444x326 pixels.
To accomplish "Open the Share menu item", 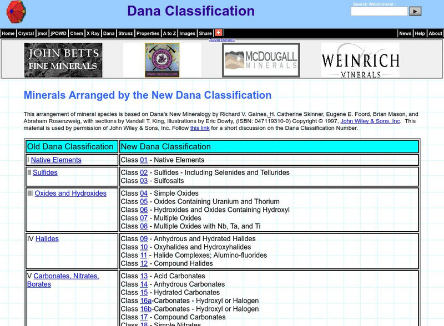I will [x=205, y=33].
